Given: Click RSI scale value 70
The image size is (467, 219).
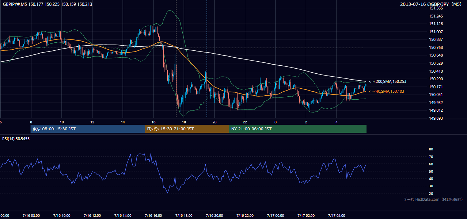Looking at the screenshot, I should [431, 157].
